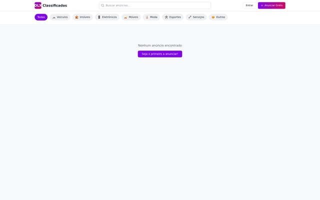Click the box icon for Outros
The width and height of the screenshot is (320, 200).
click(x=213, y=17)
